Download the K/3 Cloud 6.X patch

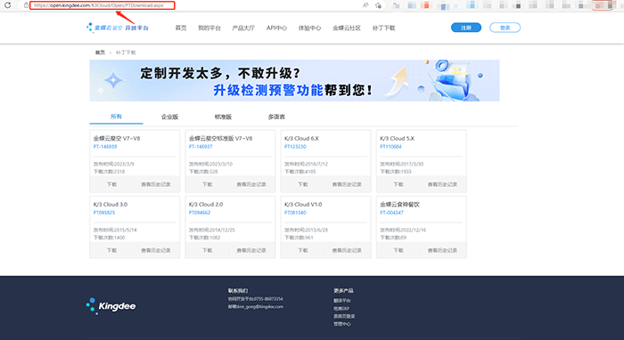[x=303, y=184]
